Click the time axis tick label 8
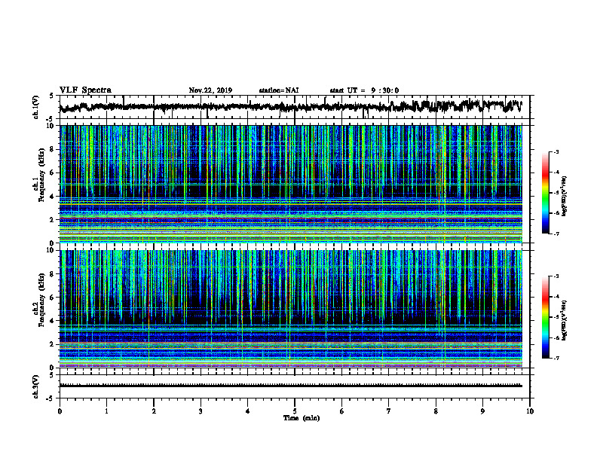Image resolution: width=597 pixels, height=461 pixels. (436, 411)
